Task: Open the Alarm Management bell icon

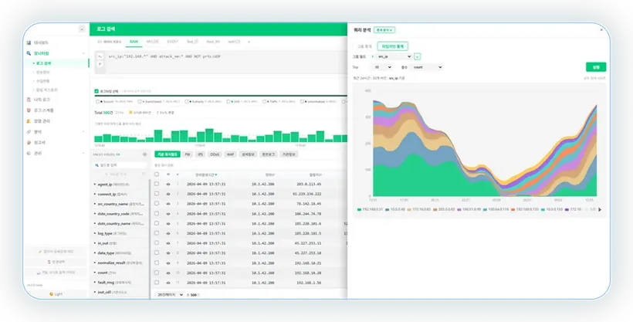Action: [29, 120]
